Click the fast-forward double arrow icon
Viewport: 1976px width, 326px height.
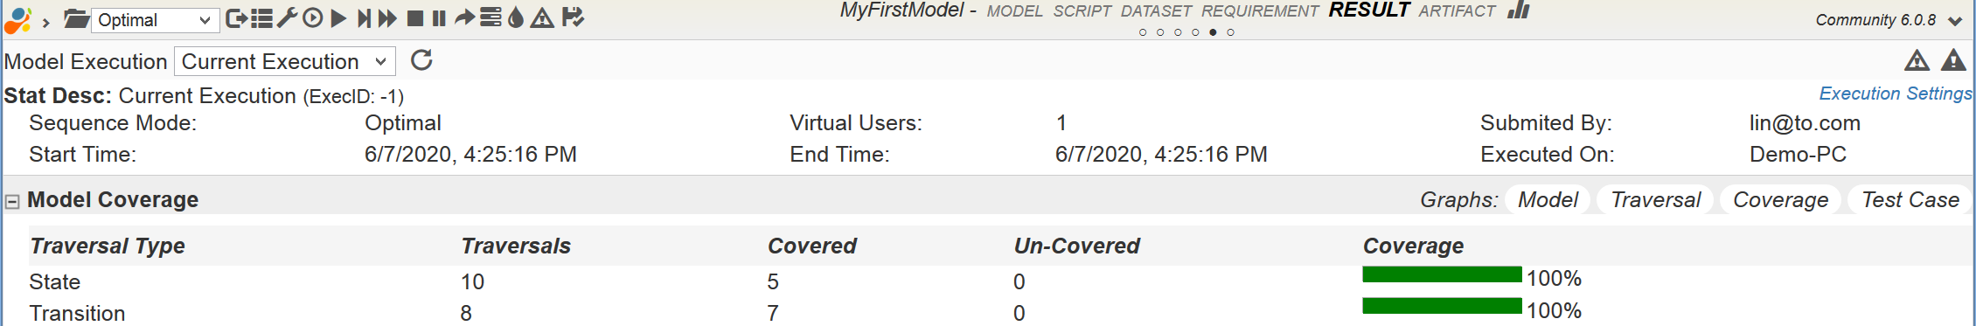[x=387, y=18]
